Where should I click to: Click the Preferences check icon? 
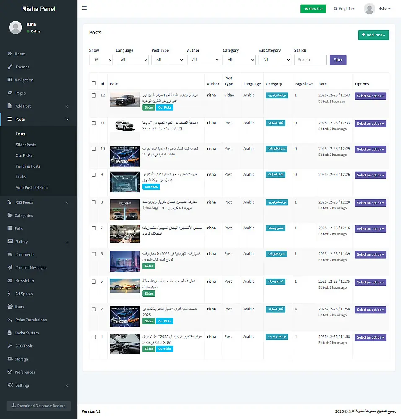(10, 372)
